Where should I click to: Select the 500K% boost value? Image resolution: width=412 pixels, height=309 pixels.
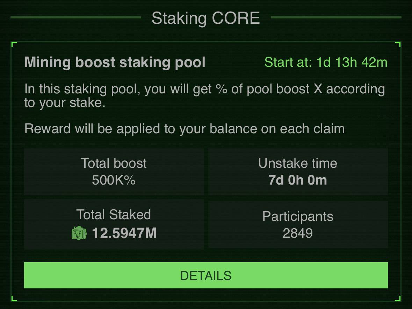pos(114,180)
